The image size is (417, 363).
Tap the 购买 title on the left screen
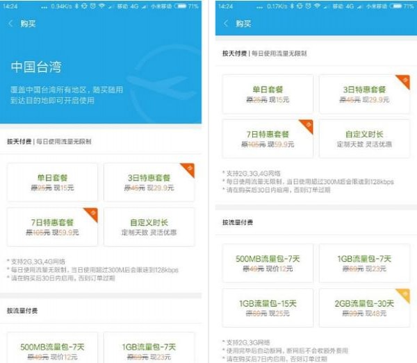[x=28, y=24]
